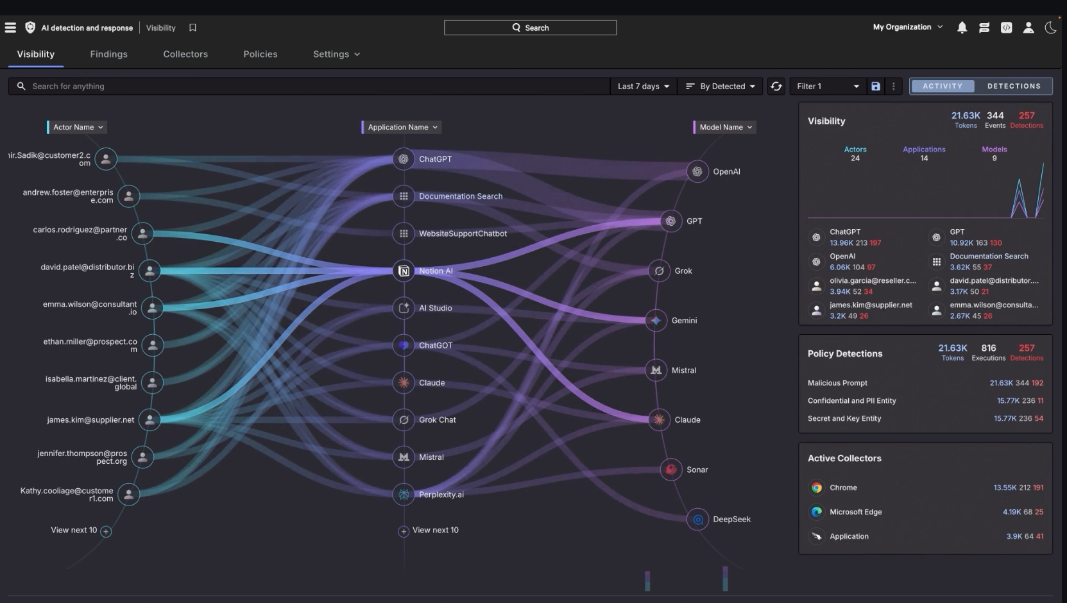
Task: Select the Notion AI application node
Action: [404, 271]
